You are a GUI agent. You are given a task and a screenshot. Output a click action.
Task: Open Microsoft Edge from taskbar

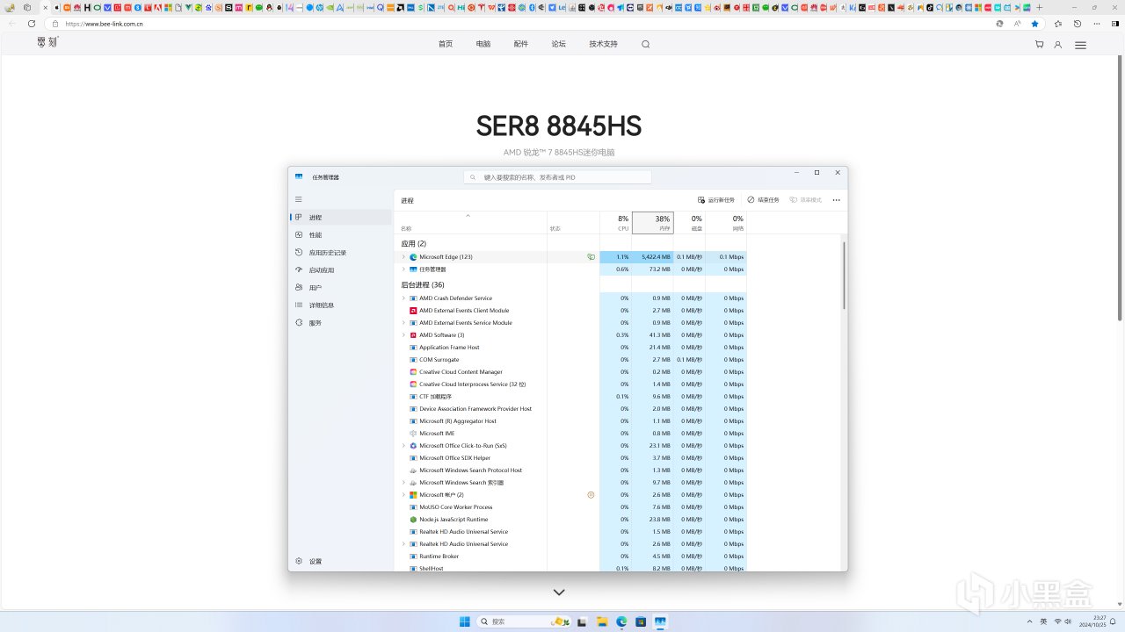(622, 621)
